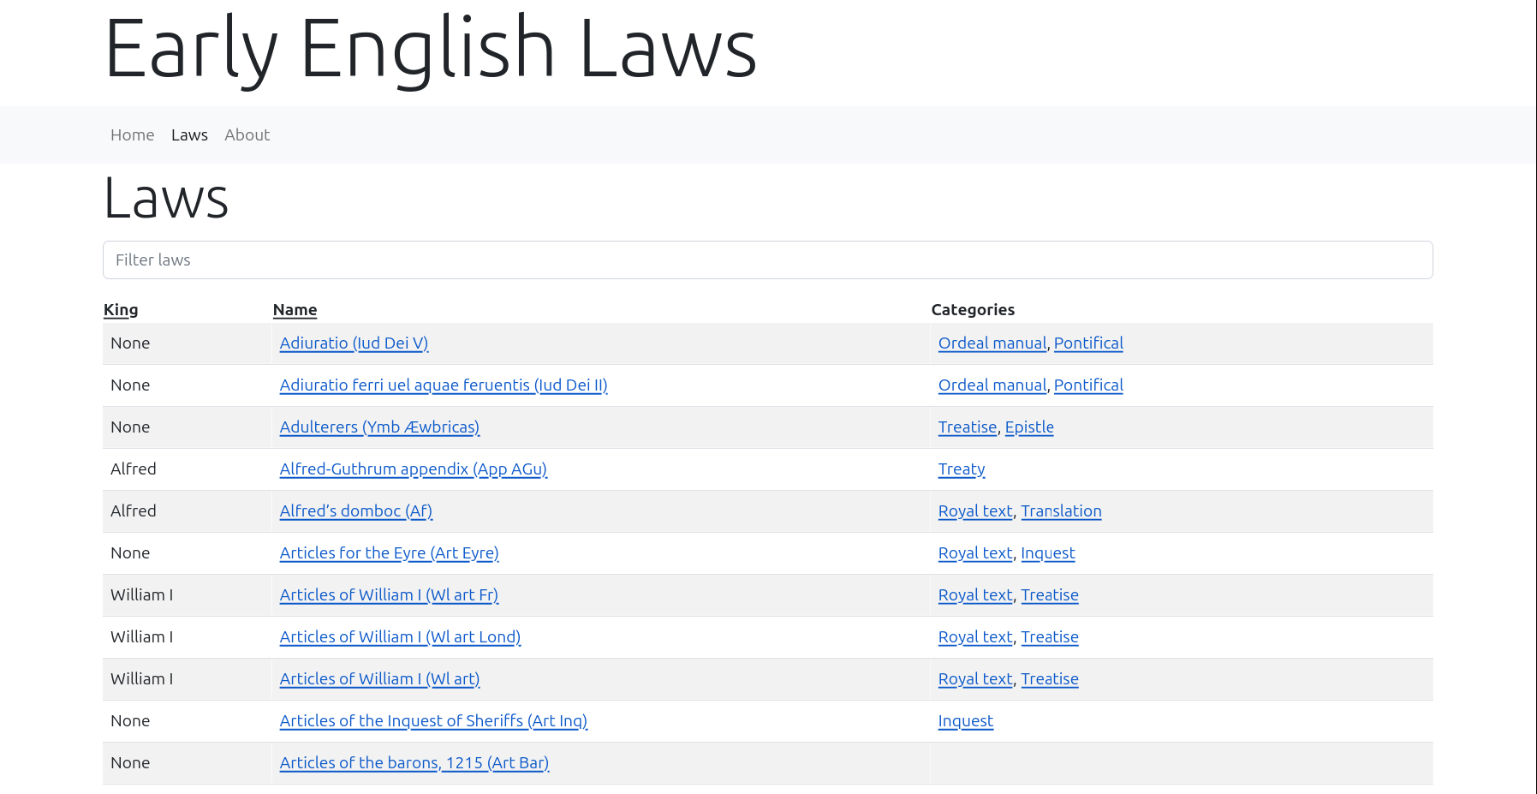This screenshot has width=1537, height=794.
Task: Click the Filter laws input field
Action: pos(767,260)
